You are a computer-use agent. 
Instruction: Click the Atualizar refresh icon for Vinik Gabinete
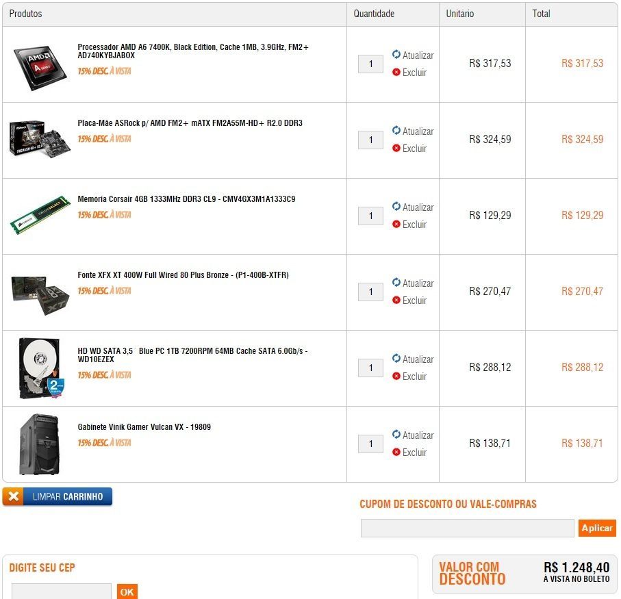tap(396, 434)
